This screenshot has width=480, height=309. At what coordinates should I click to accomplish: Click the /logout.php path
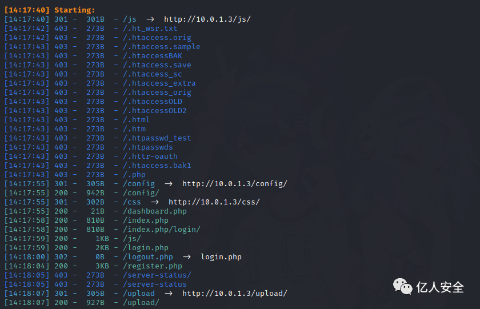pos(148,257)
